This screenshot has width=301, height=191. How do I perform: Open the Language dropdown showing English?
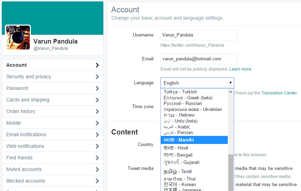point(197,83)
